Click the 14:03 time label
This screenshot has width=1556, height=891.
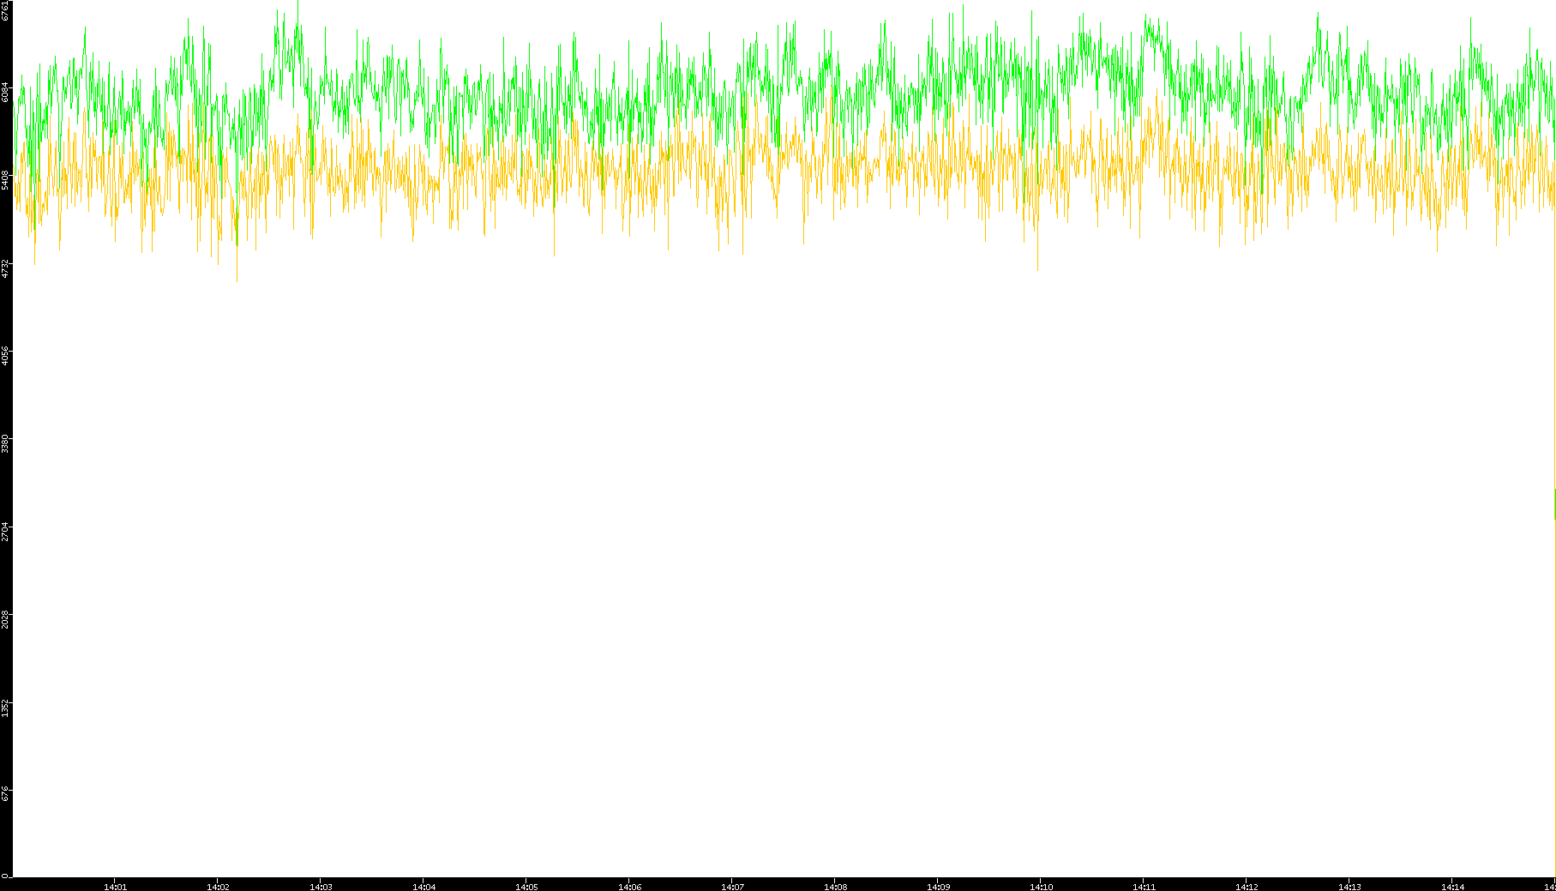click(x=321, y=887)
